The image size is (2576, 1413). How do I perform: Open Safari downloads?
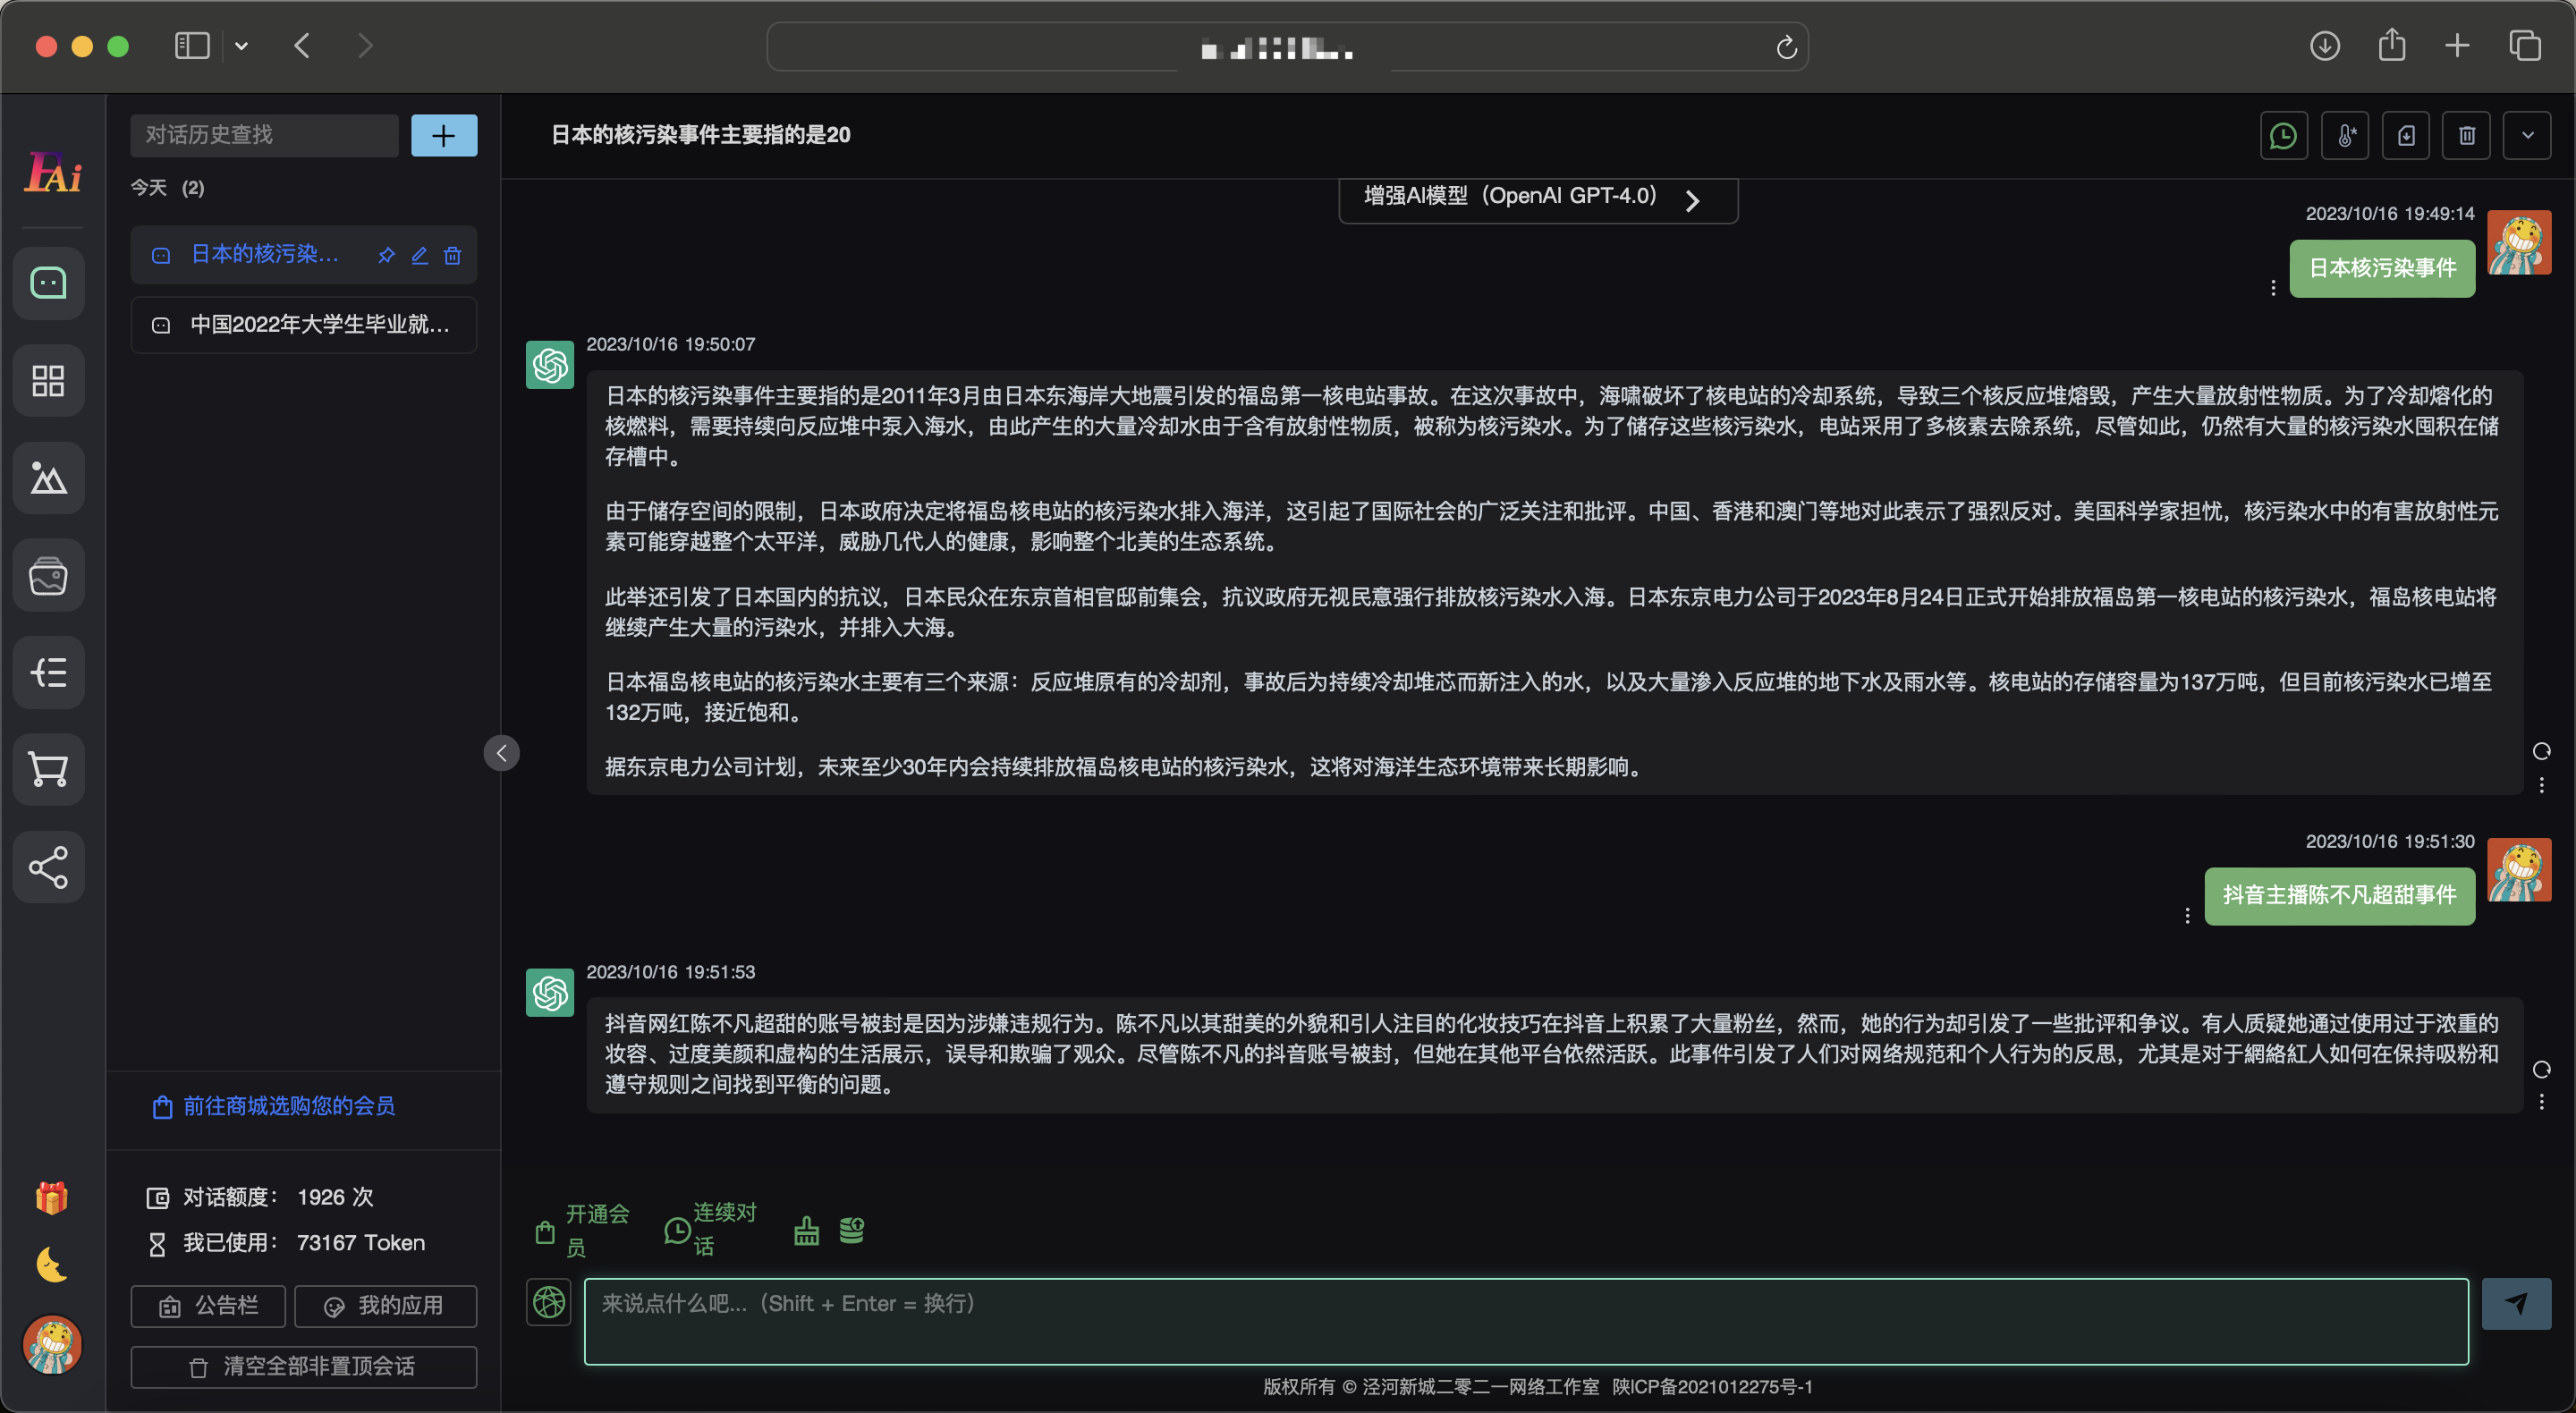(2325, 46)
